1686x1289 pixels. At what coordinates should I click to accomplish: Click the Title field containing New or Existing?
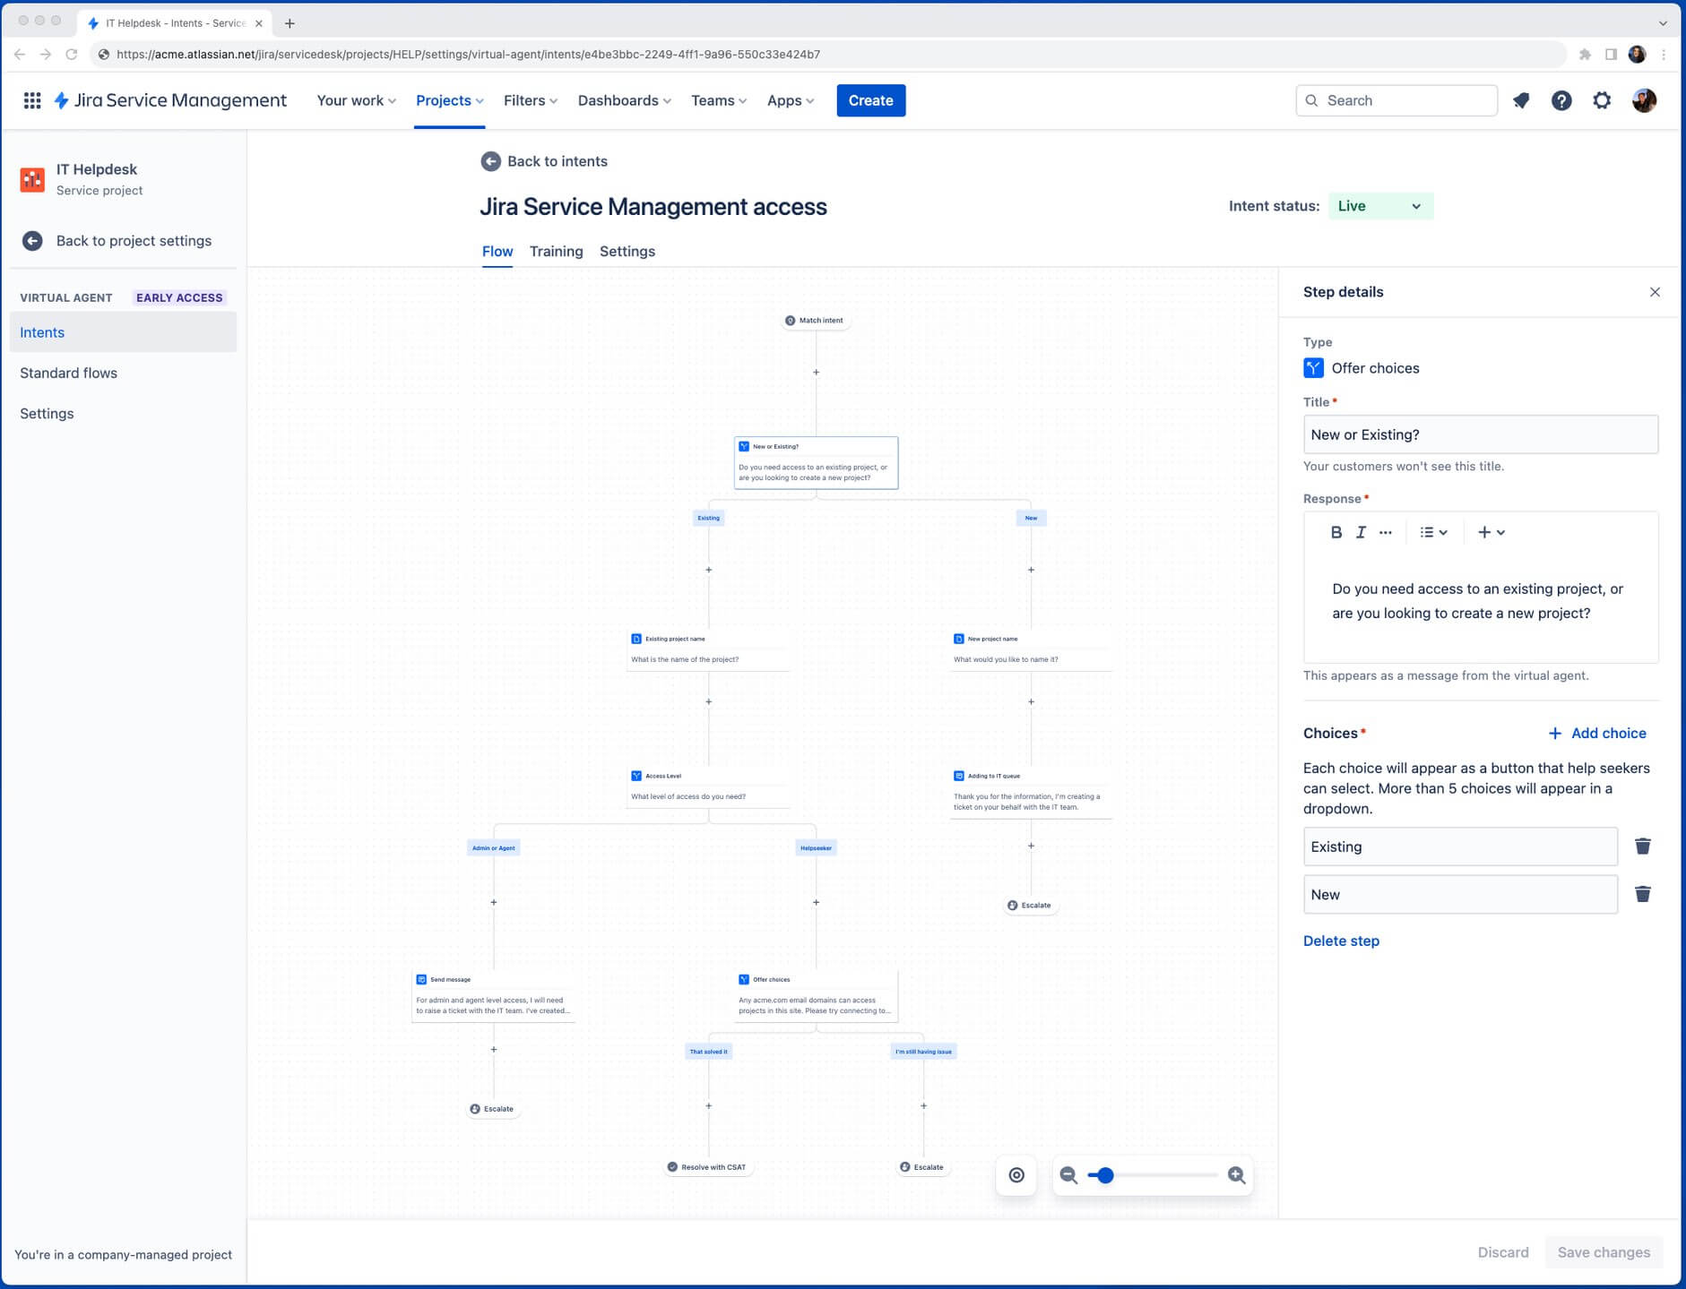tap(1479, 434)
